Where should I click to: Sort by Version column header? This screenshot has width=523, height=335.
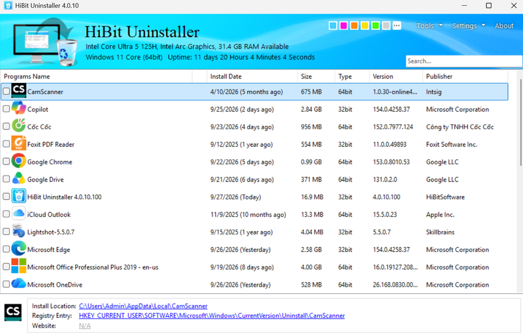(x=396, y=76)
